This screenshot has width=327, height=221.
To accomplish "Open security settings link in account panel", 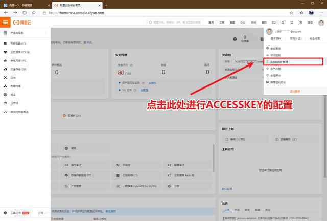I will tap(315, 39).
